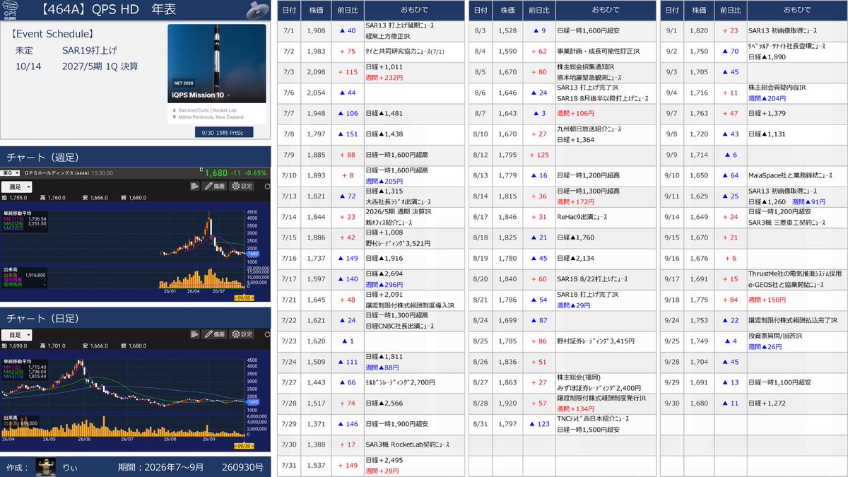Click the ReHacQ出演ﾆｭｰｽ note
This screenshot has width=848, height=477.
tap(582, 216)
